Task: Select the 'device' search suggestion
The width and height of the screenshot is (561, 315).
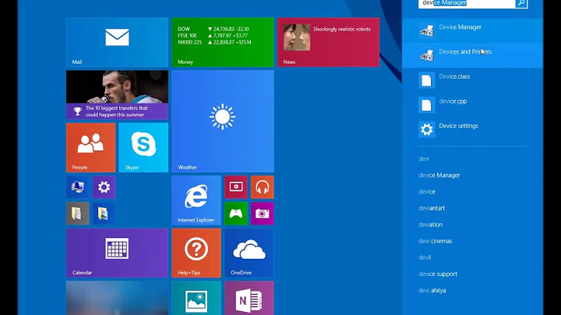Action: (427, 192)
